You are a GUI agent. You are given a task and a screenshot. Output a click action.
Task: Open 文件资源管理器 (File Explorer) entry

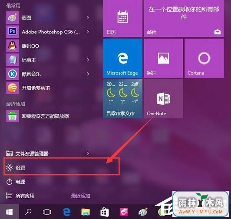pyautogui.click(x=48, y=154)
